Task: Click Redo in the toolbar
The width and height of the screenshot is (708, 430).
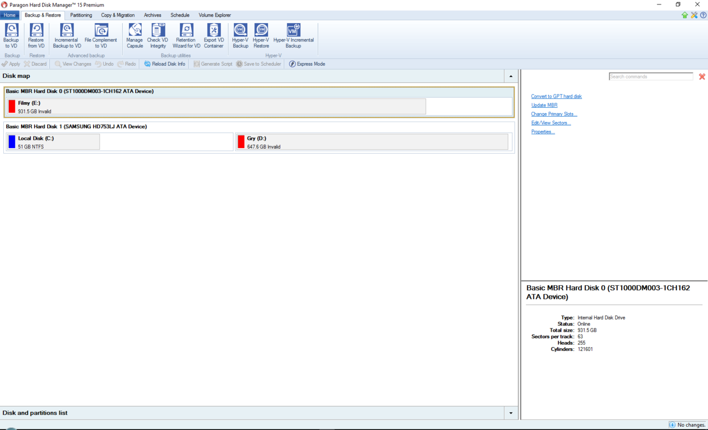Action: [127, 64]
